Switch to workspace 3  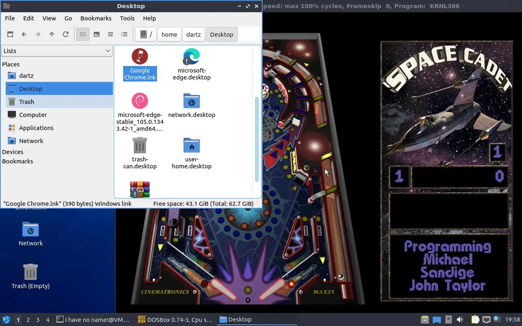coord(38,320)
